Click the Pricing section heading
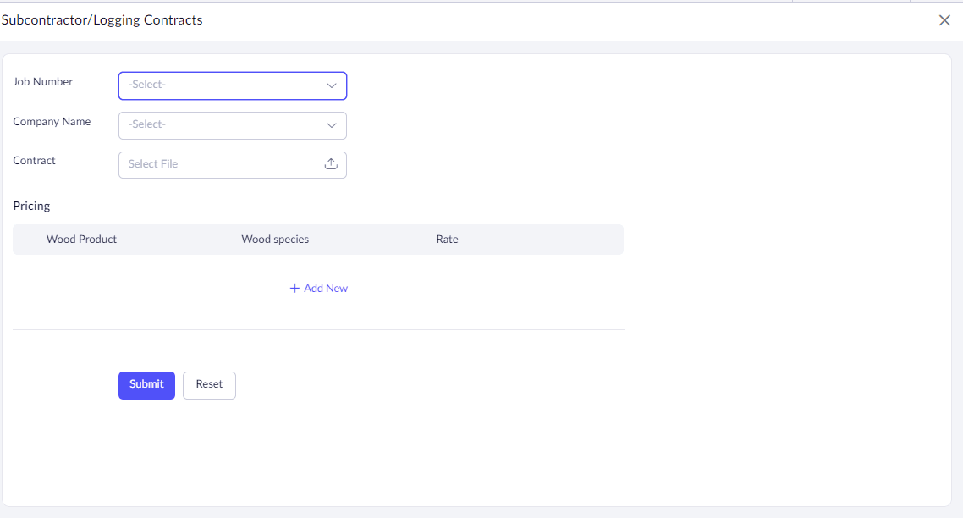963x518 pixels. (31, 206)
